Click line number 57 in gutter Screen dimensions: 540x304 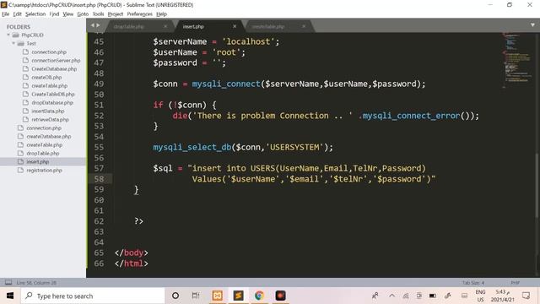(99, 168)
